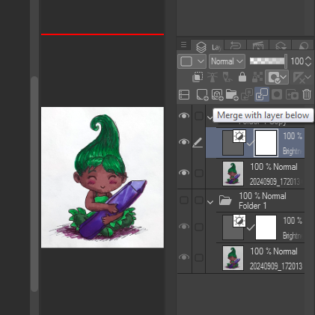Hide the Folder 1 copy folder via eye

(x=184, y=116)
